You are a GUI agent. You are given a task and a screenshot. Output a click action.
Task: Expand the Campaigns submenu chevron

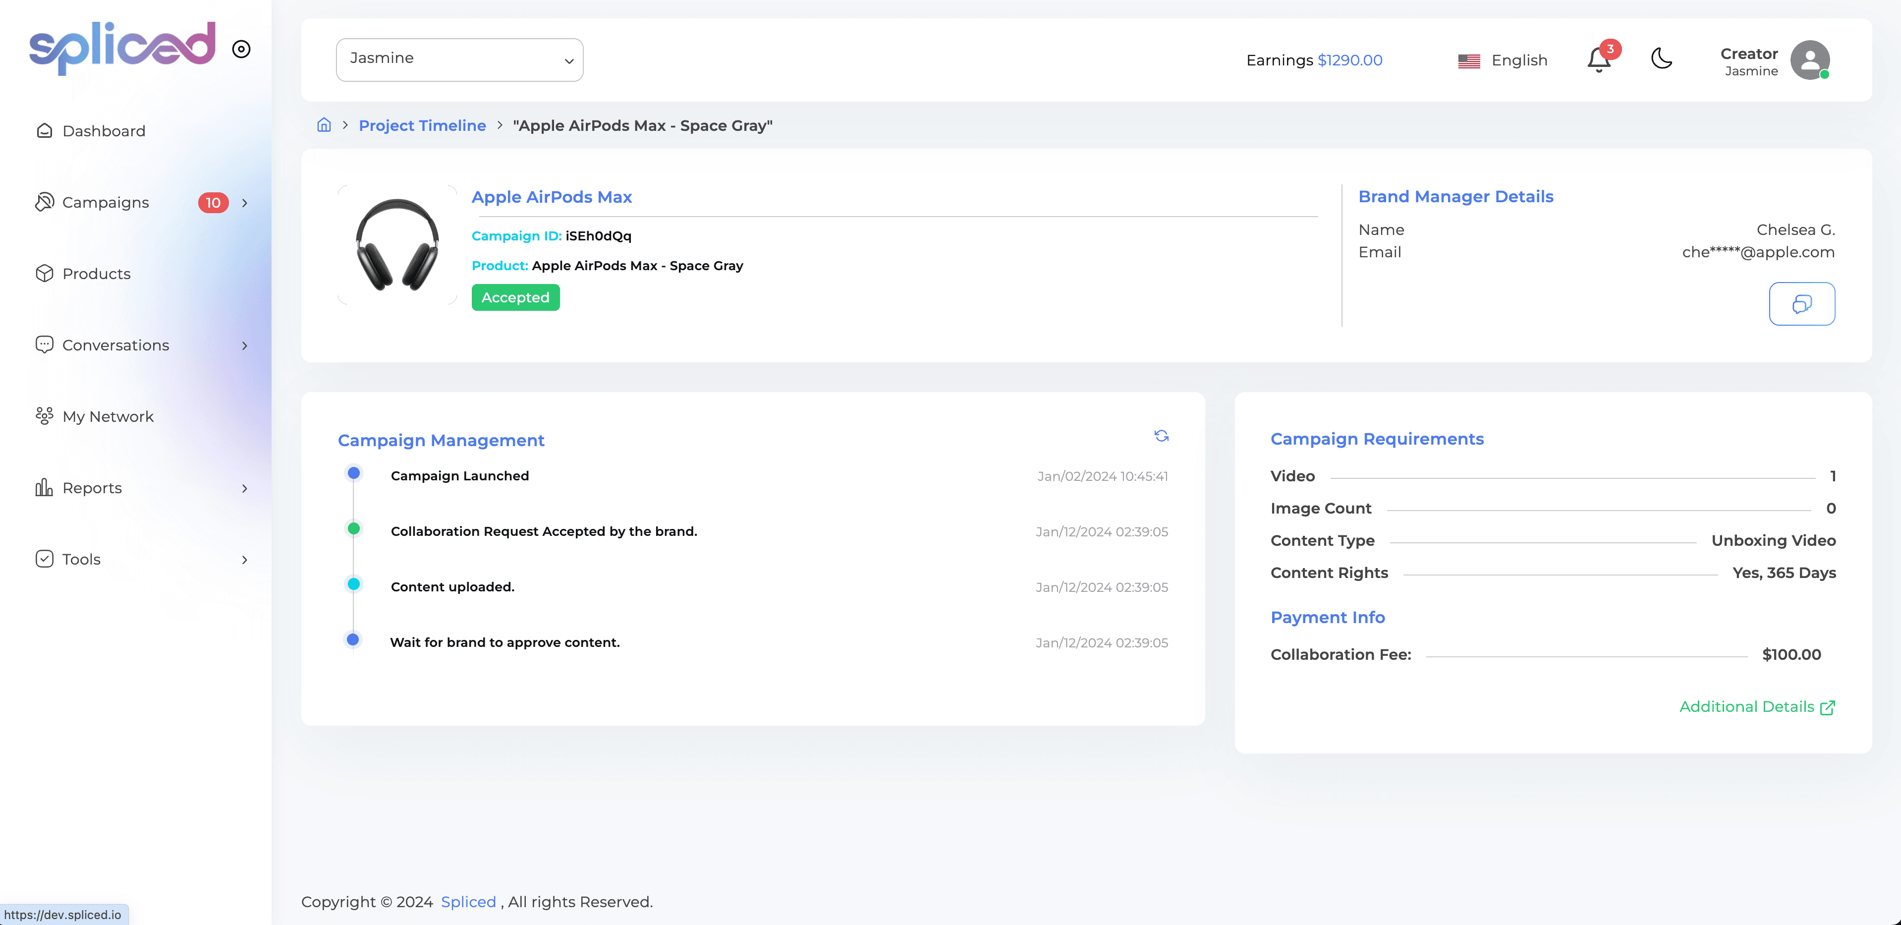245,202
